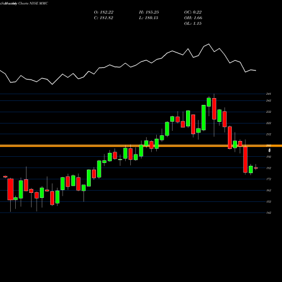
Task: Click the 182 price axis label
Action: [x=268, y=168]
